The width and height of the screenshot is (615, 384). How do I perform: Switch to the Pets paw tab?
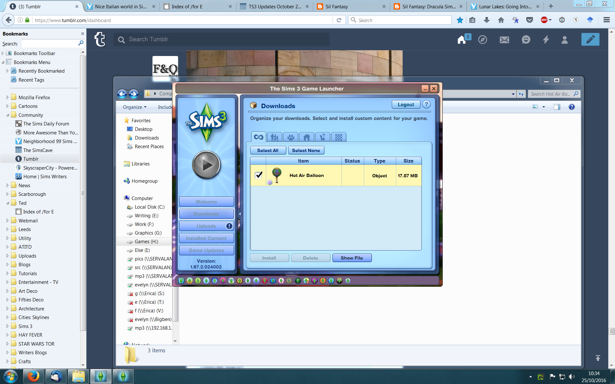coord(291,137)
